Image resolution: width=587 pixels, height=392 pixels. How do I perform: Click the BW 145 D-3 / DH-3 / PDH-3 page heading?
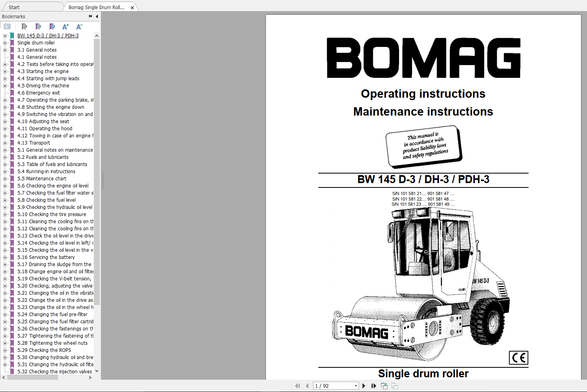423,180
